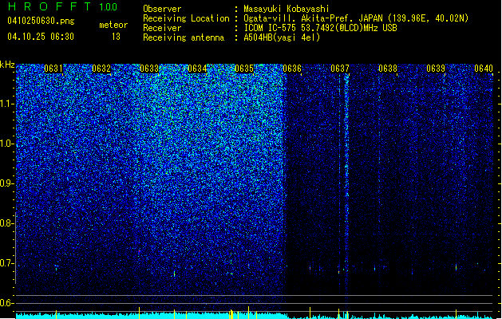The width and height of the screenshot is (502, 319).
Task: Click the cyan signal level bar graph at bottom
Action: click(x=255, y=316)
